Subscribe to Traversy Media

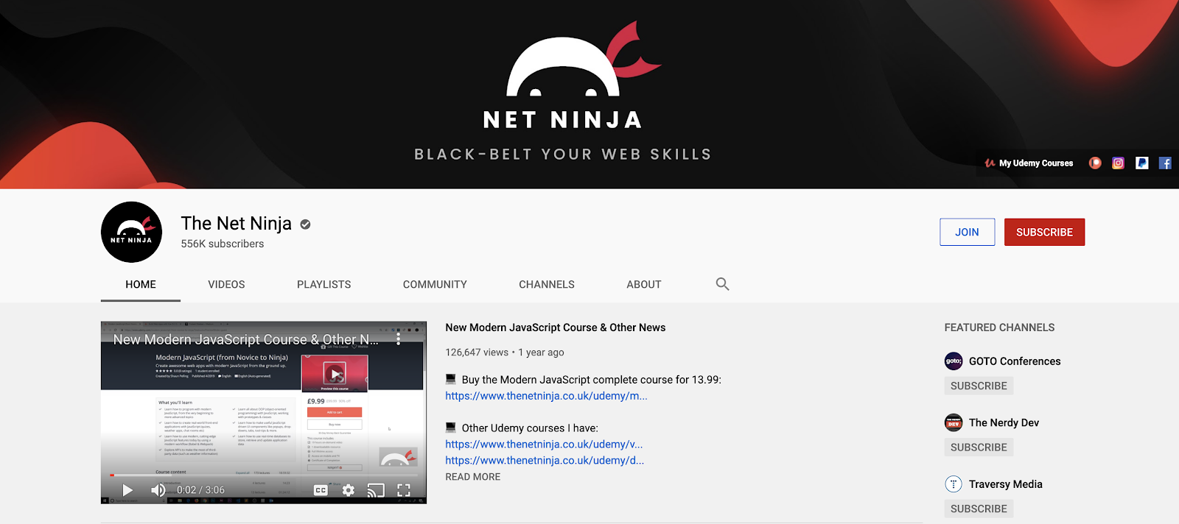tap(979, 509)
